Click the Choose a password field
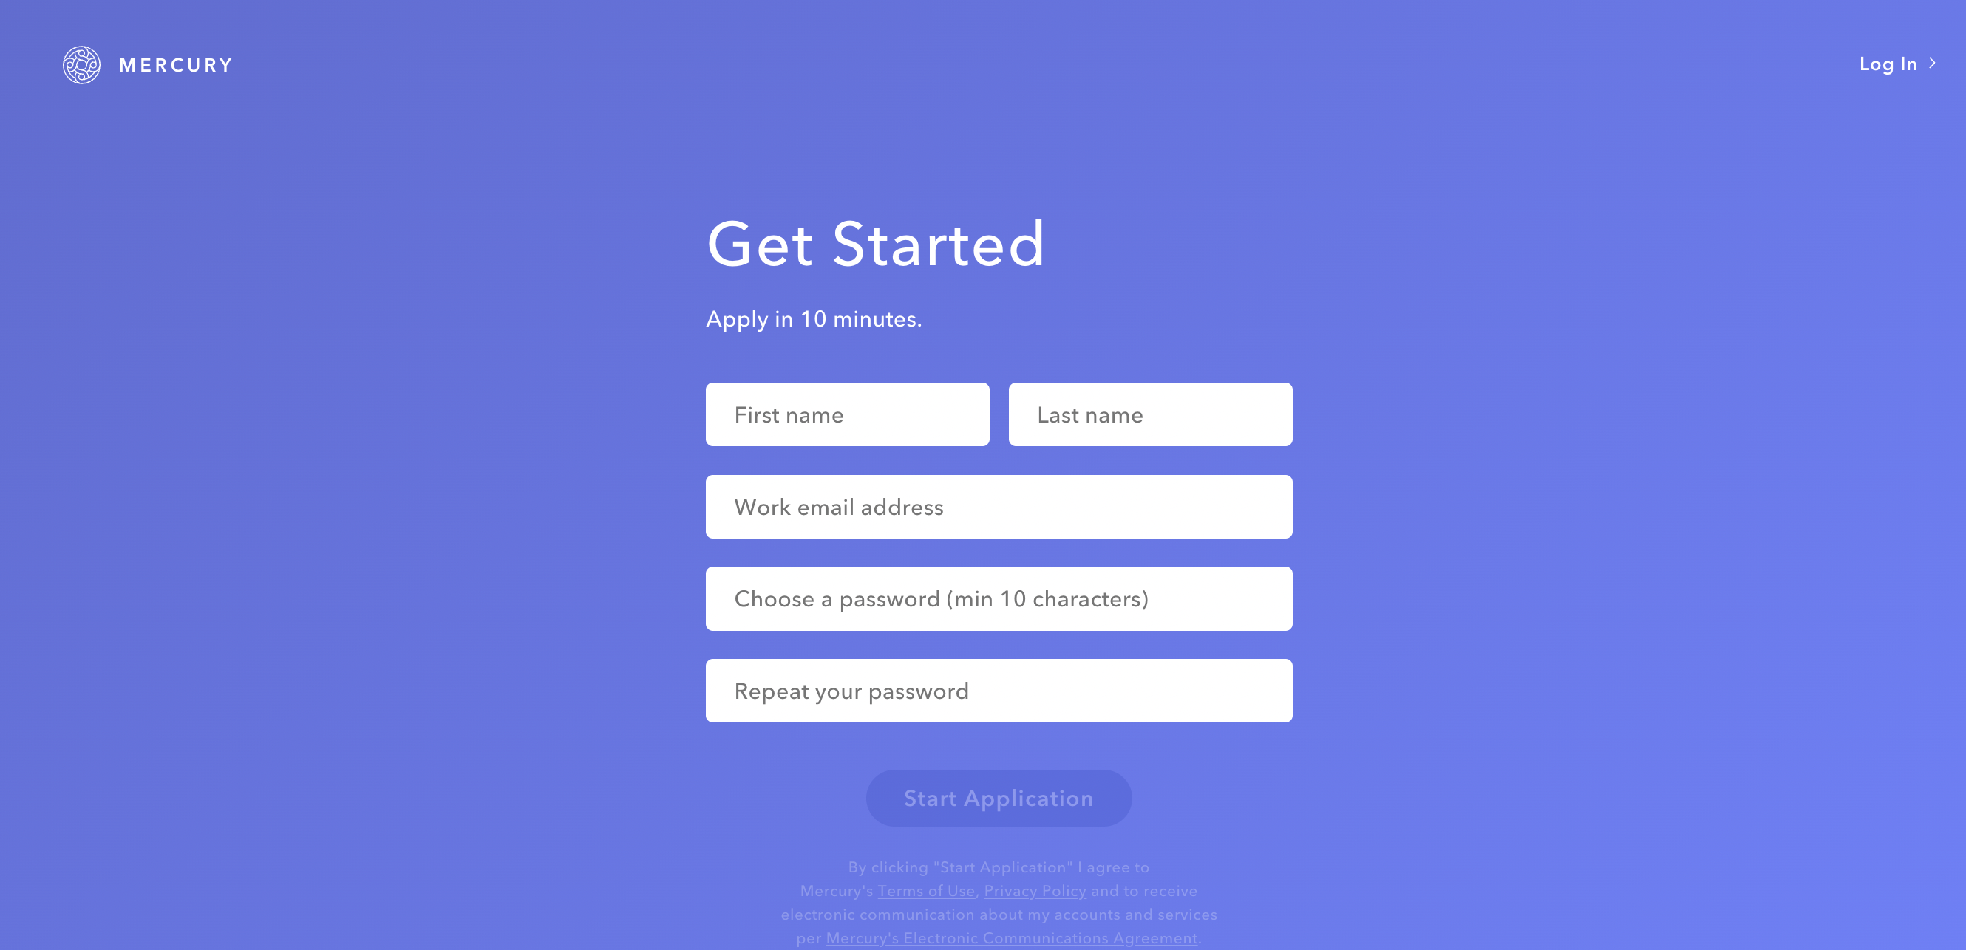This screenshot has width=1966, height=950. 998,598
